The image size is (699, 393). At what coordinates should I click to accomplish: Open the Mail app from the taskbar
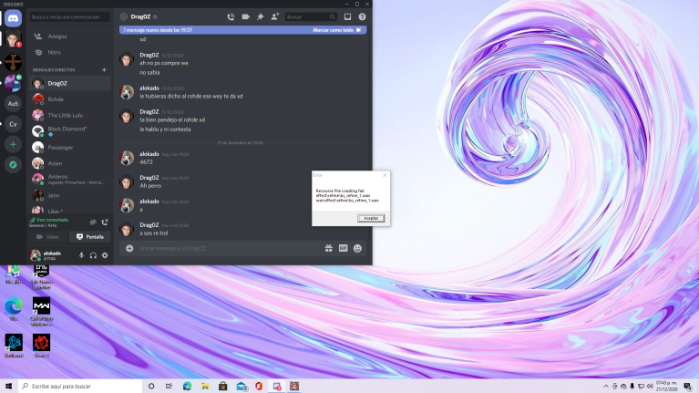pyautogui.click(x=242, y=386)
